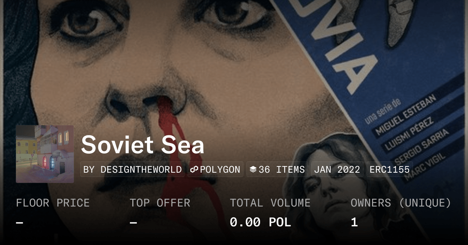Select the POLYGON chain badge text
The image size is (468, 245).
220,170
